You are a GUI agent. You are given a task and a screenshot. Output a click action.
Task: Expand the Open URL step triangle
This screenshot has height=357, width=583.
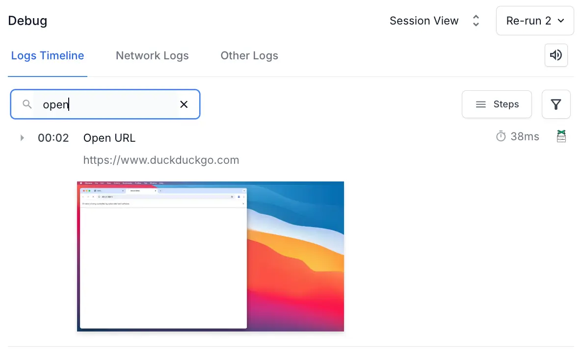tap(22, 138)
